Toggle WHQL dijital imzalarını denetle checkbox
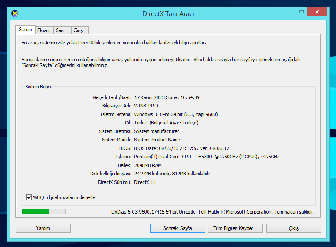 point(29,197)
